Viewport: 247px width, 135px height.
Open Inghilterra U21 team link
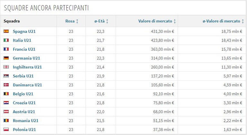click(x=27, y=67)
